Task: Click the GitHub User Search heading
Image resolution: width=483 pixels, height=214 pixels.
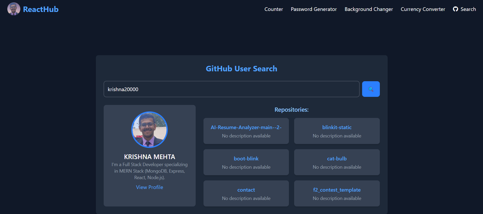Action: pos(241,68)
